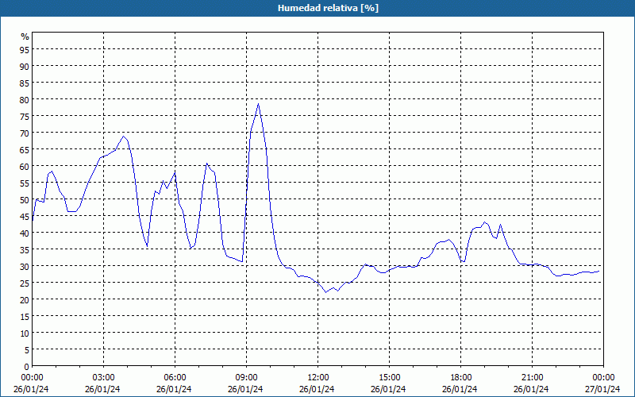Click the 26/01/24 date under 18:00

[x=460, y=389]
